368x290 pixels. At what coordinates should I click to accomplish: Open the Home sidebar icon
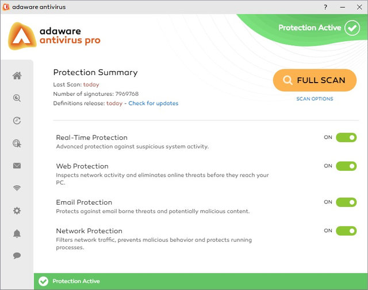click(17, 76)
